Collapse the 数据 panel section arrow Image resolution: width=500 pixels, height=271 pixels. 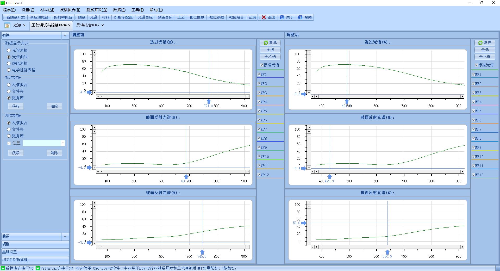tap(65, 35)
